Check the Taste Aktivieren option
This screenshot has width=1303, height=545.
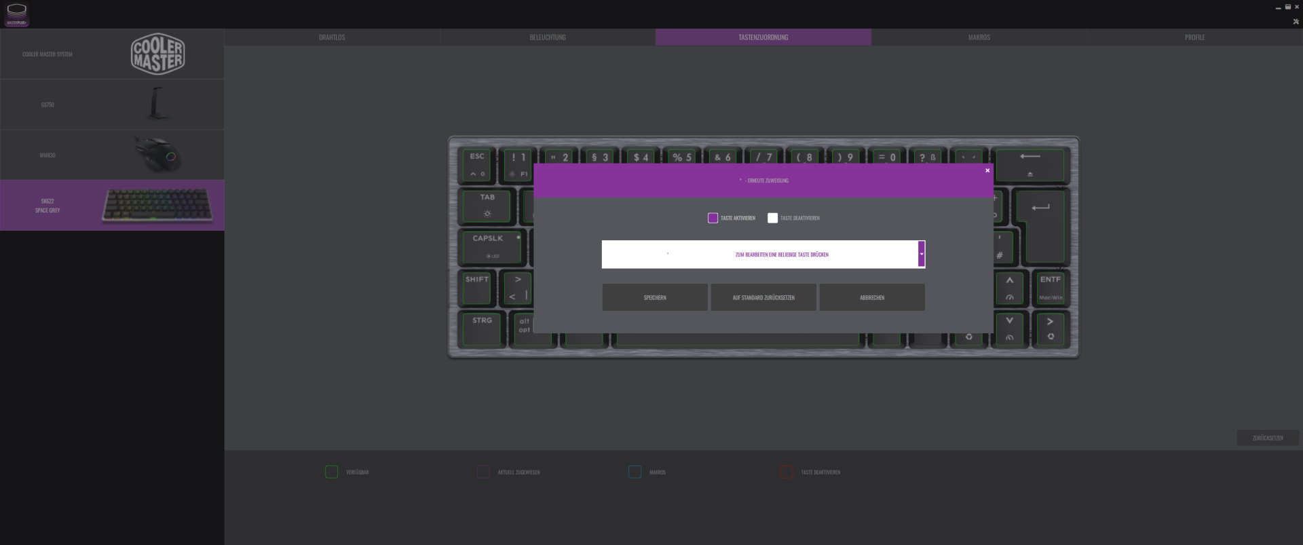point(713,218)
